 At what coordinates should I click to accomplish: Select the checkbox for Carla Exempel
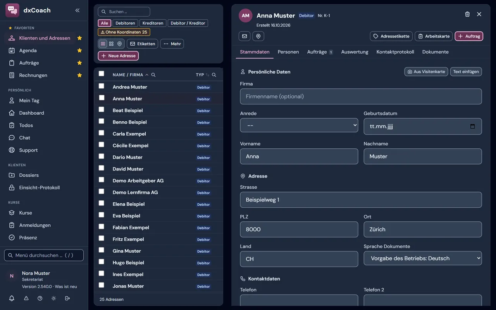pyautogui.click(x=102, y=133)
